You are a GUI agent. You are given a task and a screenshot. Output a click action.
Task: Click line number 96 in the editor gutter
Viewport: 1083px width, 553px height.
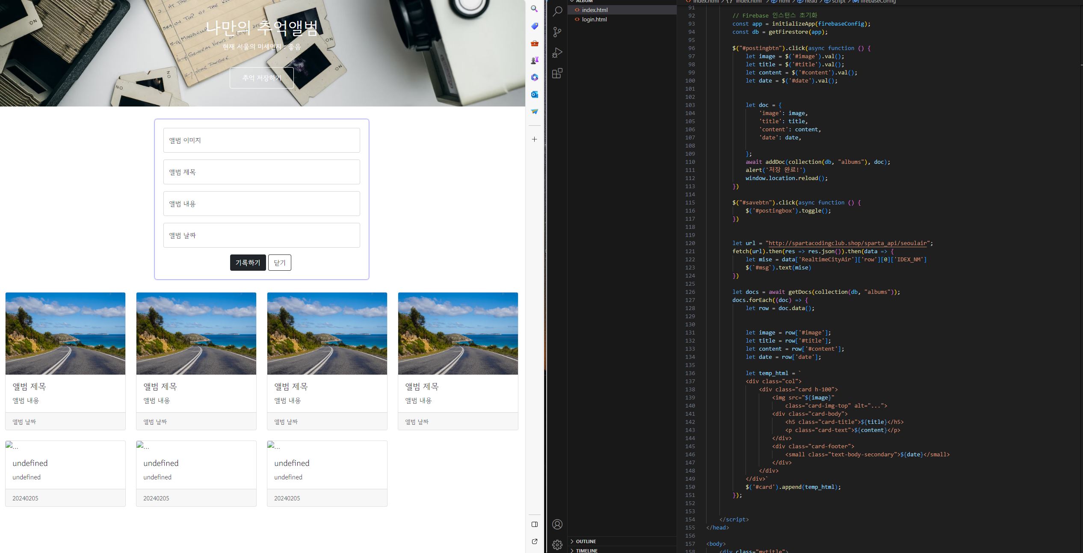click(692, 48)
